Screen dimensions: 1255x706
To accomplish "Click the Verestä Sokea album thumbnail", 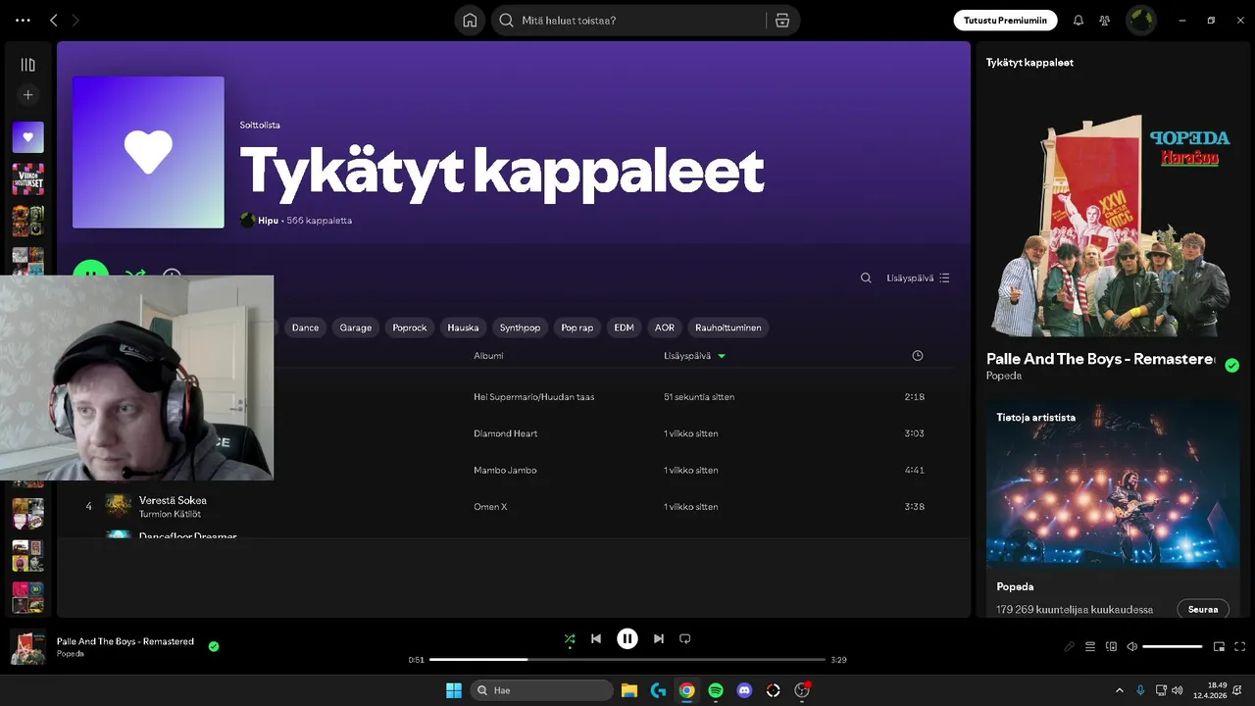I will 118,507.
